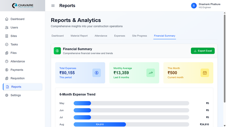Click the Users icon in sidebar

click(7, 28)
